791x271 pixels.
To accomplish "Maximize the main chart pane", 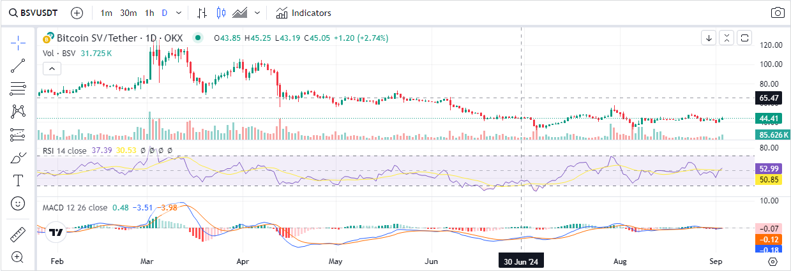I will [x=744, y=38].
